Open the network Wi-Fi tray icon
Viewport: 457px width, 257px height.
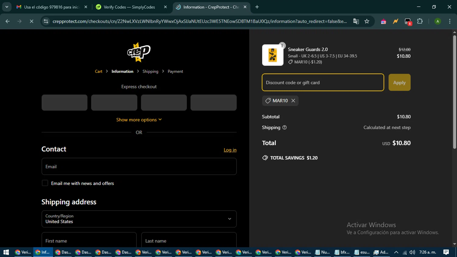tap(405, 252)
